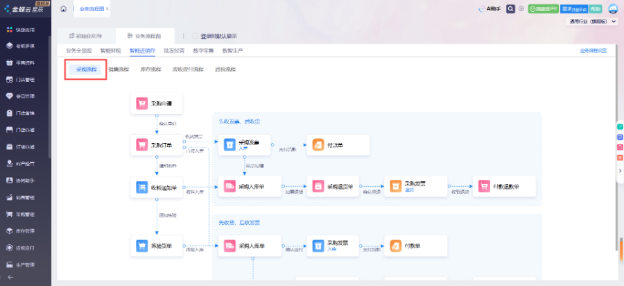Launch the AI助手 assistant
Screen dimensions: 624x286
pos(489,9)
